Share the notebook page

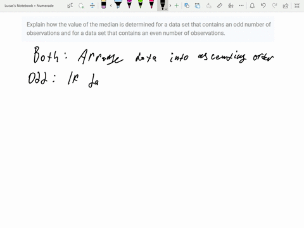[x=286, y=6]
